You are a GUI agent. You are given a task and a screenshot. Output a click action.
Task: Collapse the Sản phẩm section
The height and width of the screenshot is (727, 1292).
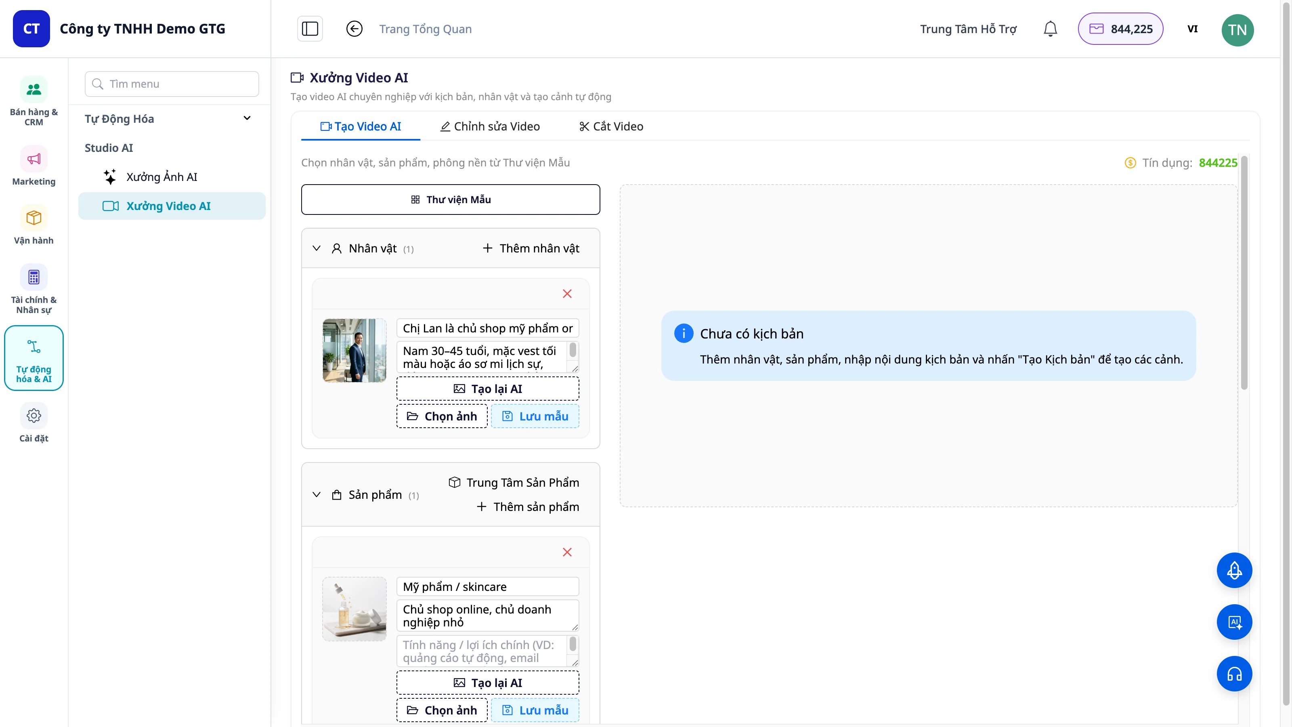(x=317, y=495)
